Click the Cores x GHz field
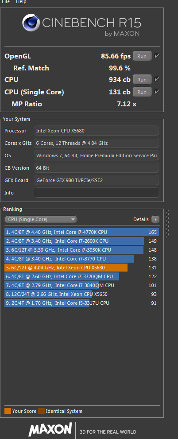 pyautogui.click(x=97, y=143)
